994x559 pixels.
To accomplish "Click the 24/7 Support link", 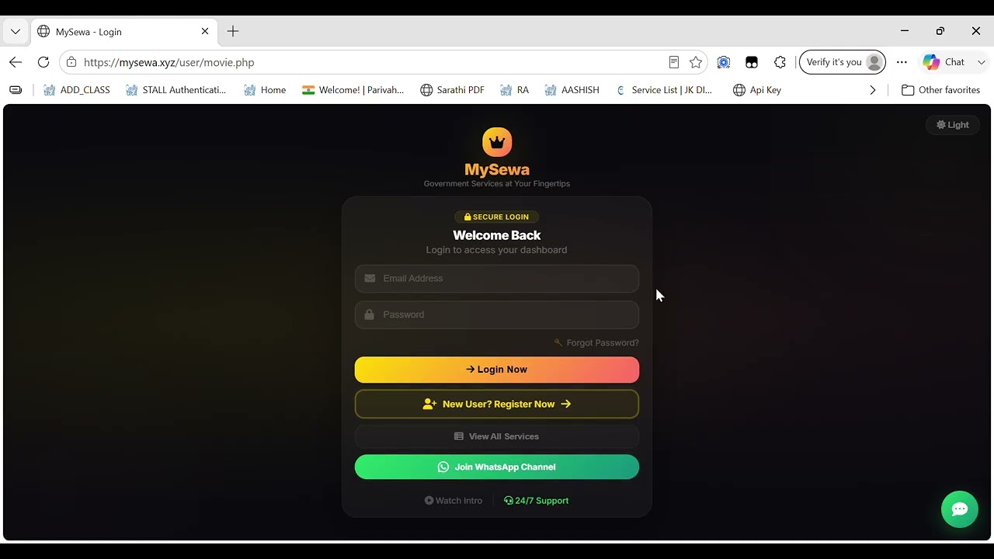I will 537,501.
